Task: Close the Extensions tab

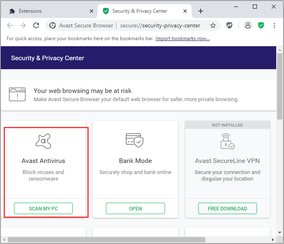Action: coord(92,11)
